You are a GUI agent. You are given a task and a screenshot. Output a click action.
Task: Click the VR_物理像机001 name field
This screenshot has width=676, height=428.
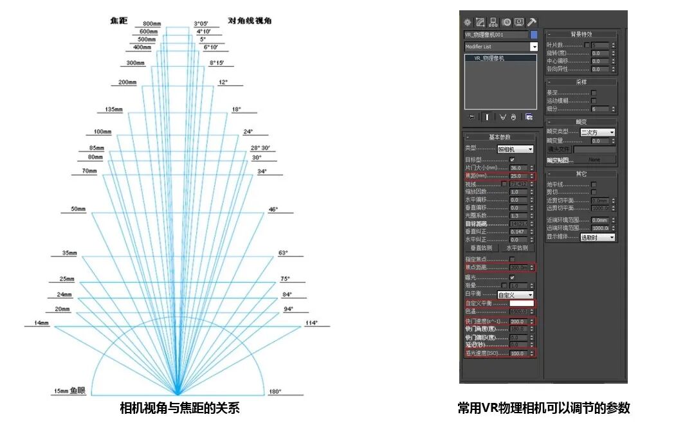[496, 35]
